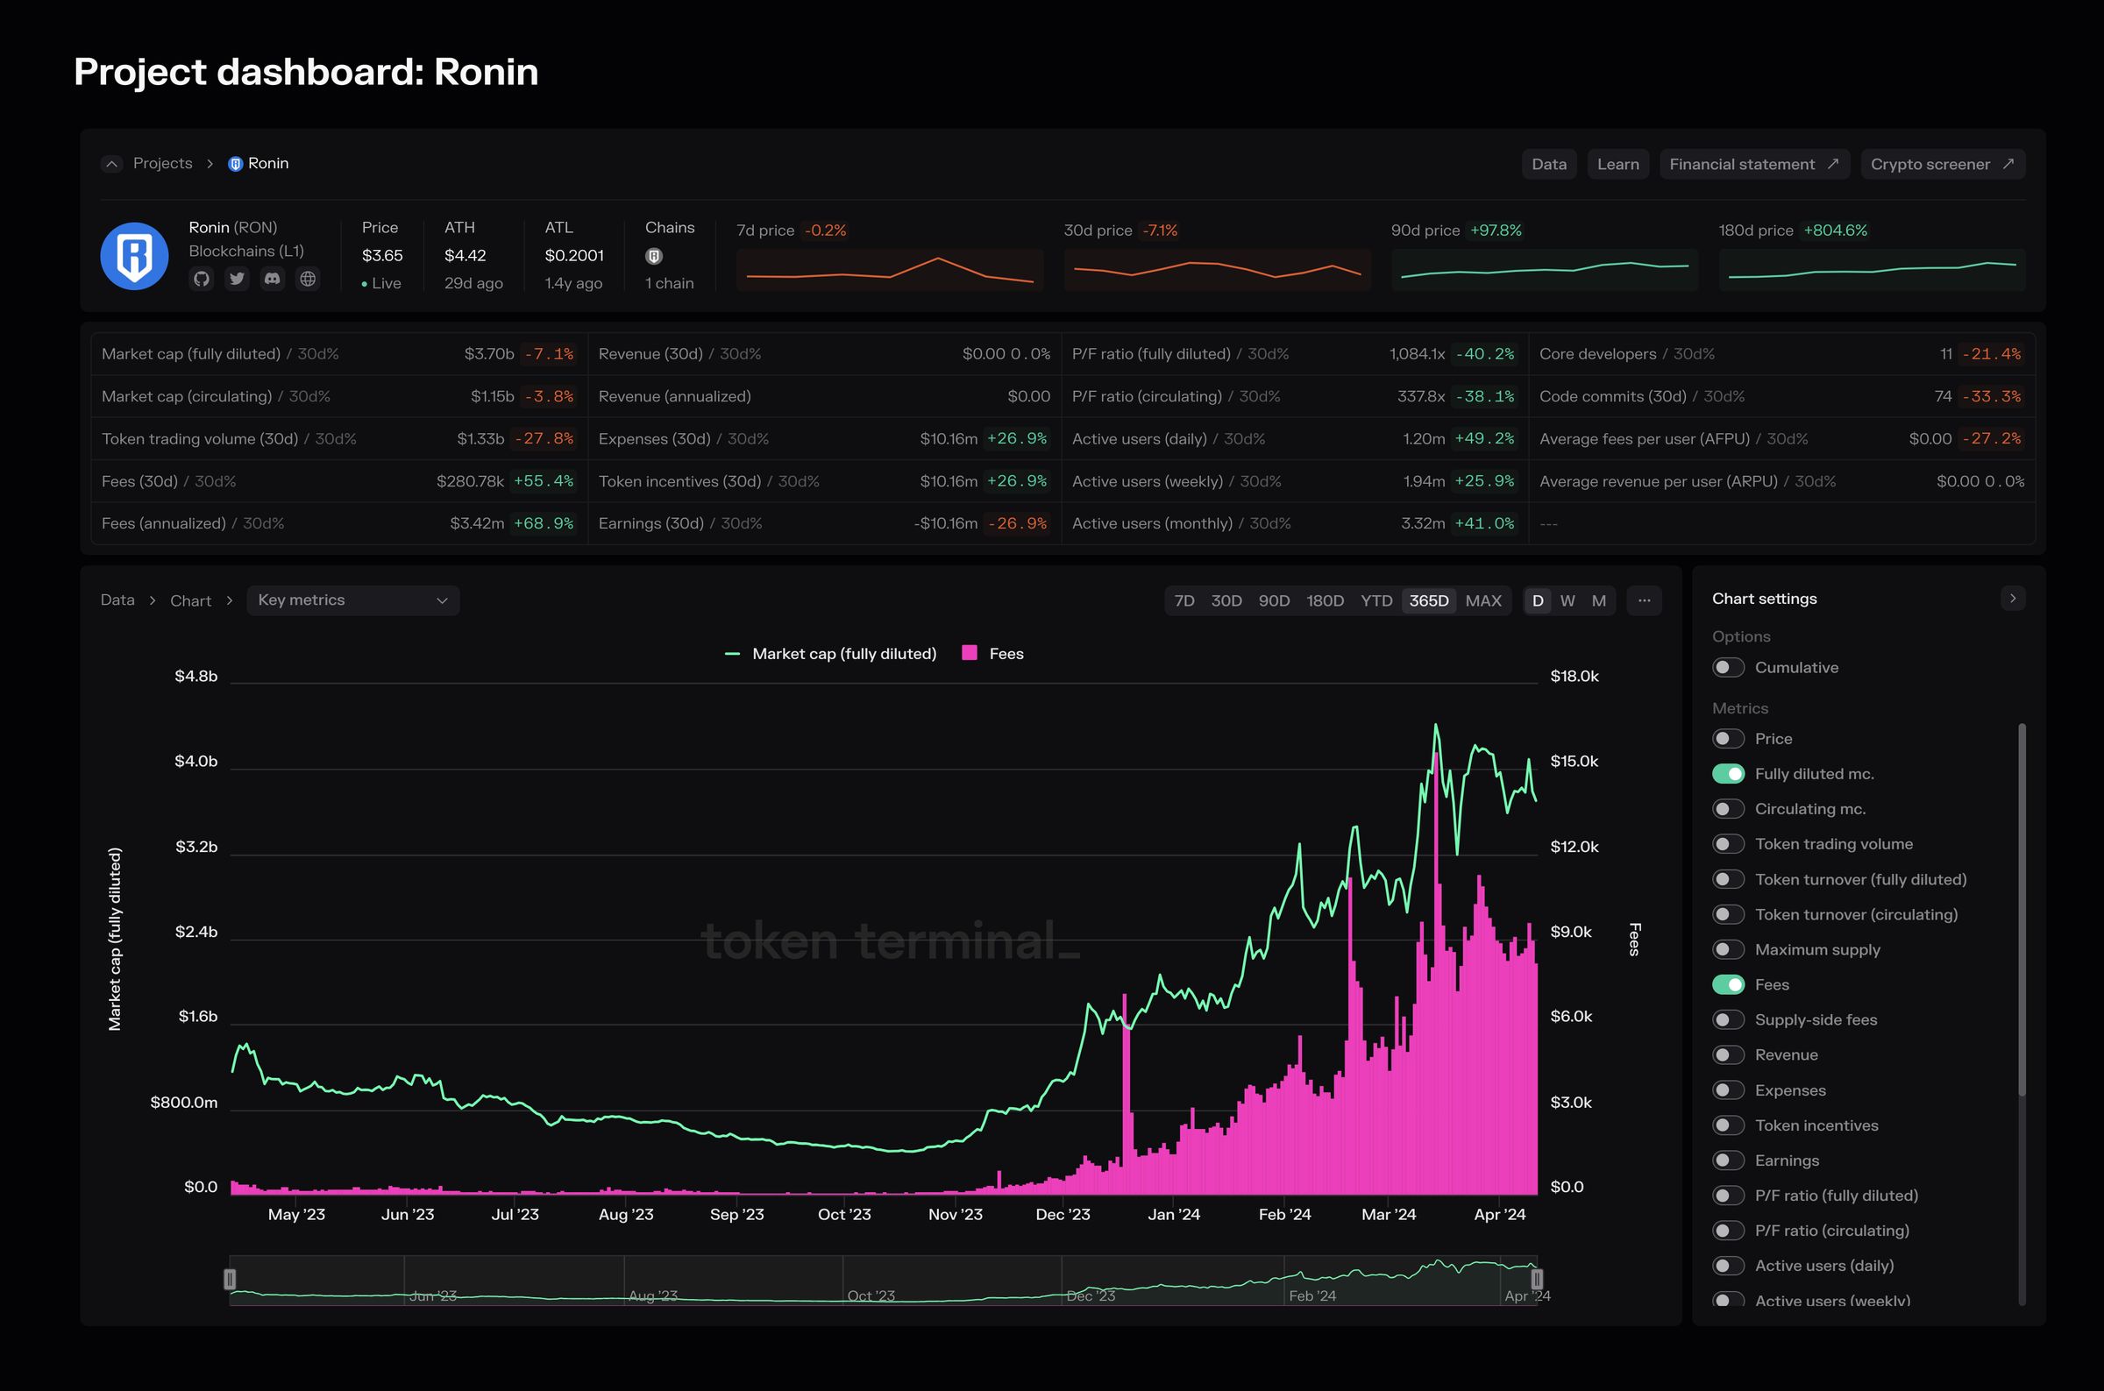Open the chart three-dots options menu

tap(1644, 600)
